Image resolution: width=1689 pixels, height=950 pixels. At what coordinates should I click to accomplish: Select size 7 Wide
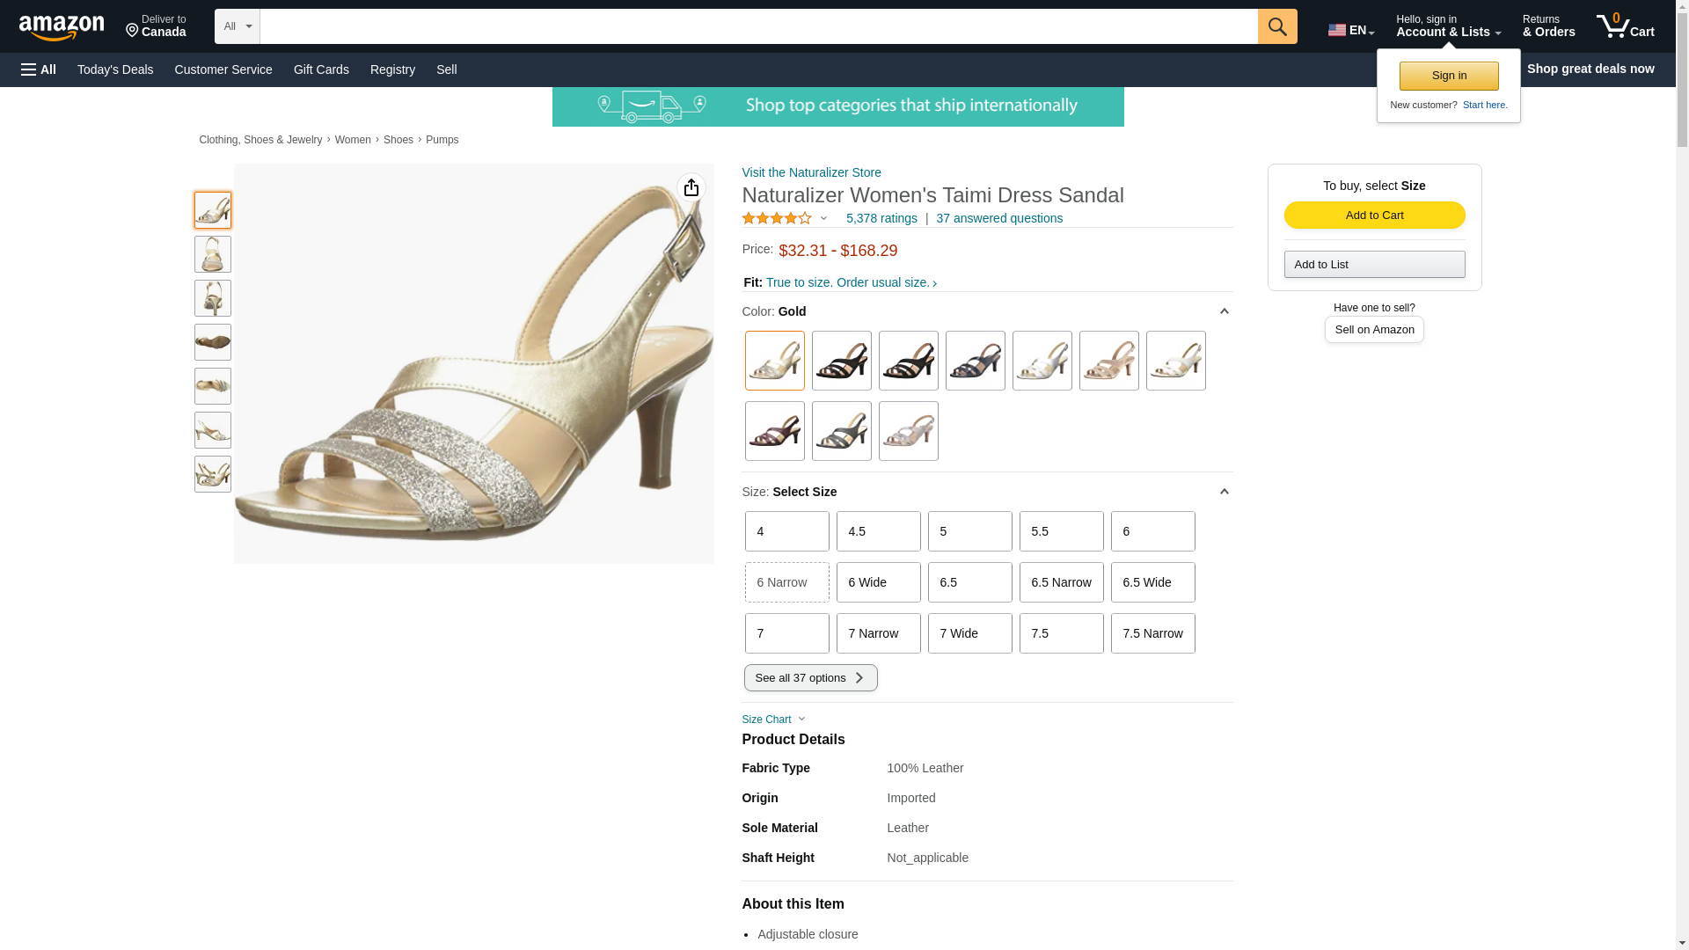pyautogui.click(x=969, y=633)
